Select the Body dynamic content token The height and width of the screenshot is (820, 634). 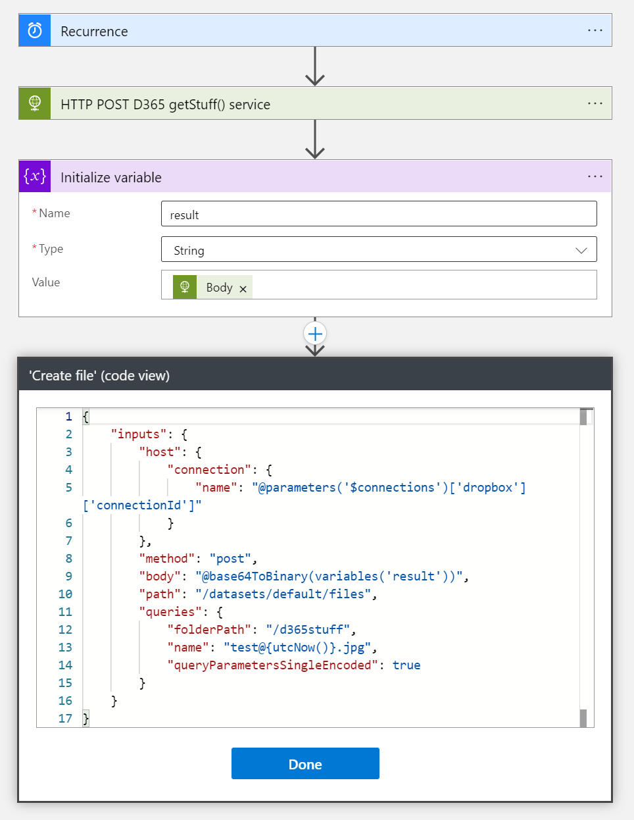212,287
